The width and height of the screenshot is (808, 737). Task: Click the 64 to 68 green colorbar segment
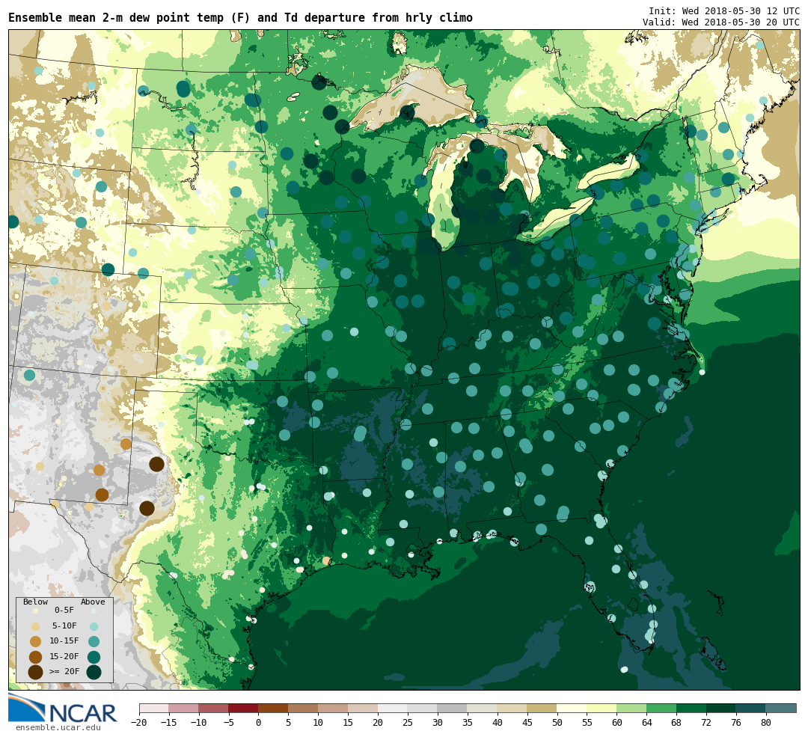coord(661,708)
